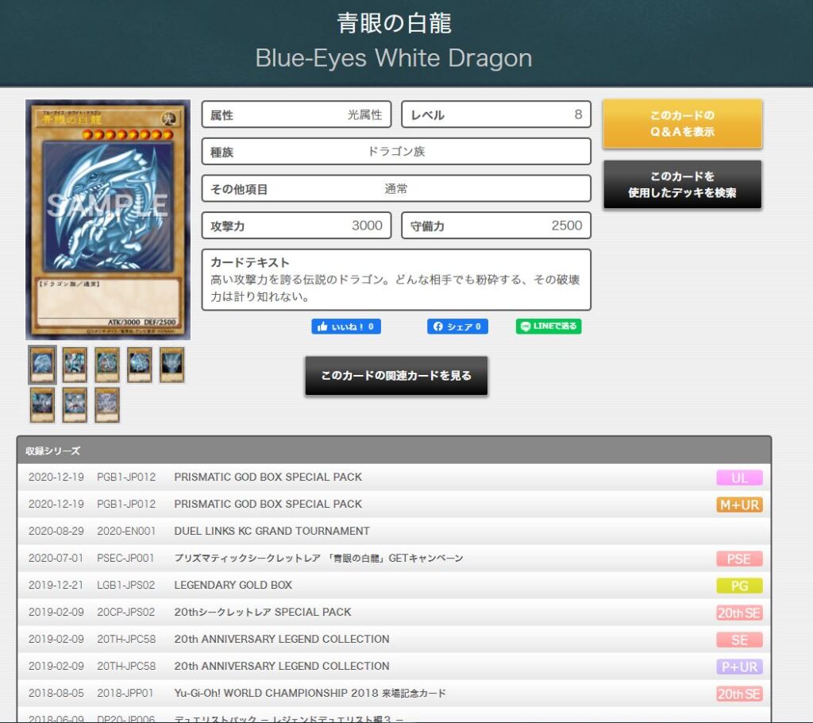Viewport: 813px width, 723px height.
Task: Click card code PSEC-JP001
Action: click(125, 558)
